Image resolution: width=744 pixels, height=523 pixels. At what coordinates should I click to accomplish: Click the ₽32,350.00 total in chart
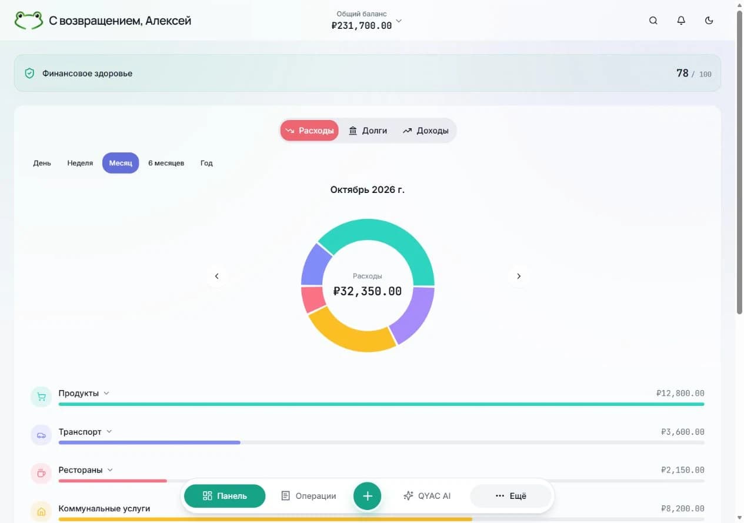[368, 291]
